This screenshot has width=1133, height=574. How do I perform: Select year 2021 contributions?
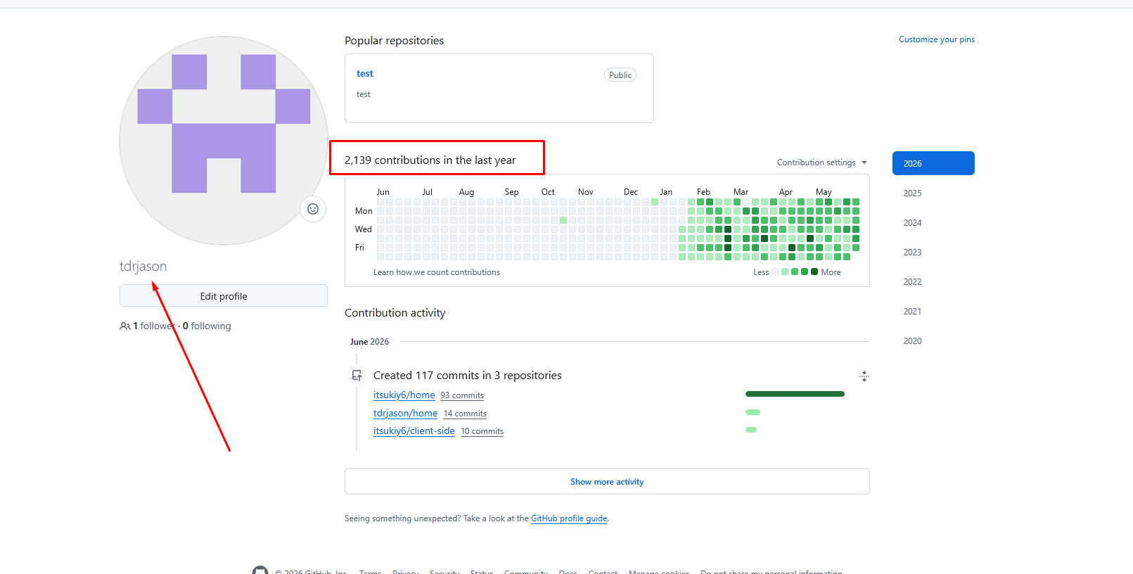[x=912, y=311]
